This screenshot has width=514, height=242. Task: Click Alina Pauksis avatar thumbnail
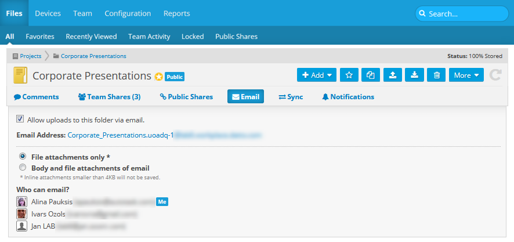(22, 201)
